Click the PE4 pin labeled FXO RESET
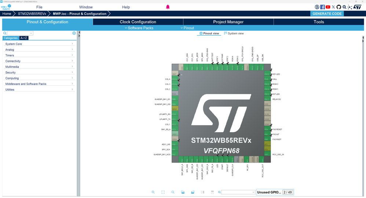Viewport: 366px width, 198px height. click(267, 129)
